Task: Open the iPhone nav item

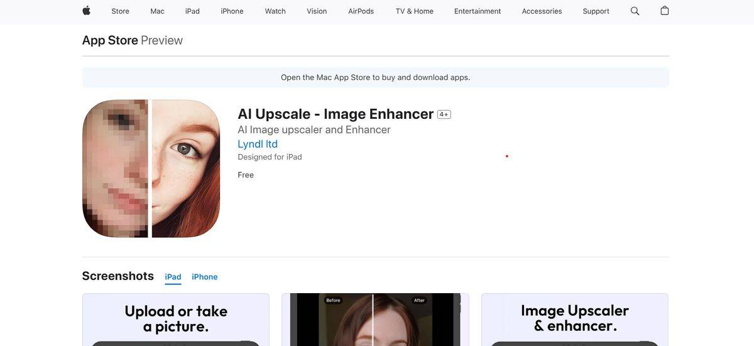Action: pyautogui.click(x=232, y=11)
